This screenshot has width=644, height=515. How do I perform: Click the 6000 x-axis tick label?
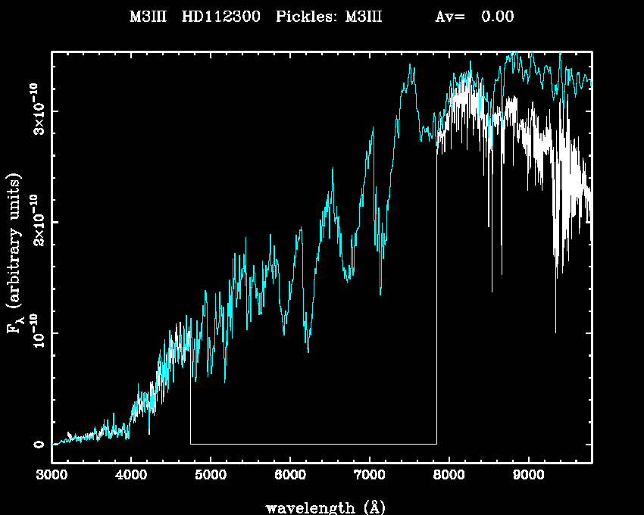pos(289,476)
